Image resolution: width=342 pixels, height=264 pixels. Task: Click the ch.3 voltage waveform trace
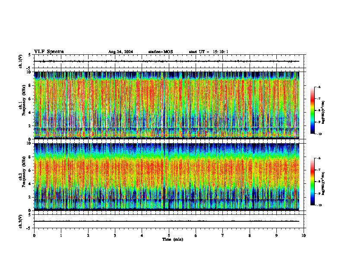[x=167, y=221]
